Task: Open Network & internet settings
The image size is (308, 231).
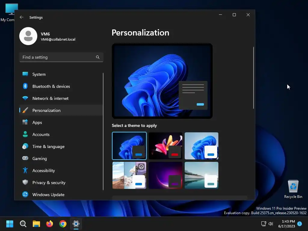Action: [61, 98]
